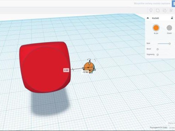Collapse the Kształt shape panel
This screenshot has width=175, height=131.
[148, 18]
